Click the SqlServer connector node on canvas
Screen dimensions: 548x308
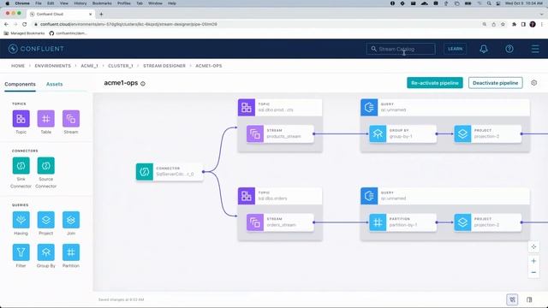(170, 171)
